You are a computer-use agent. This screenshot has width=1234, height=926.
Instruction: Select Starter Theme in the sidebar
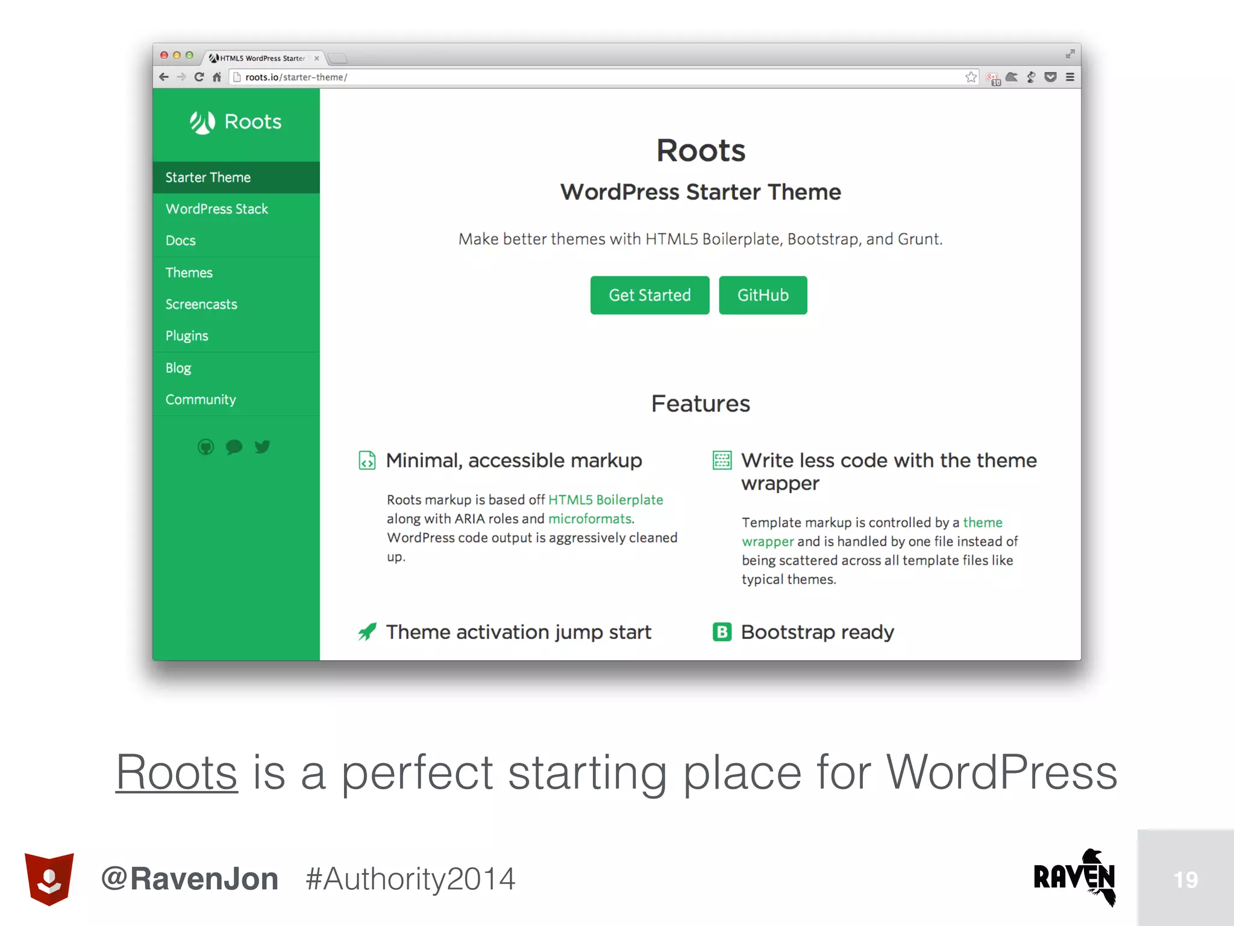(236, 177)
